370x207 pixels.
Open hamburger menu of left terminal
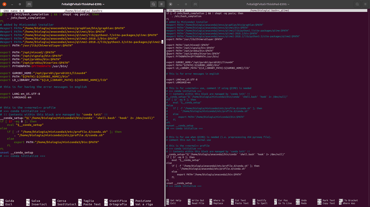[162, 4]
